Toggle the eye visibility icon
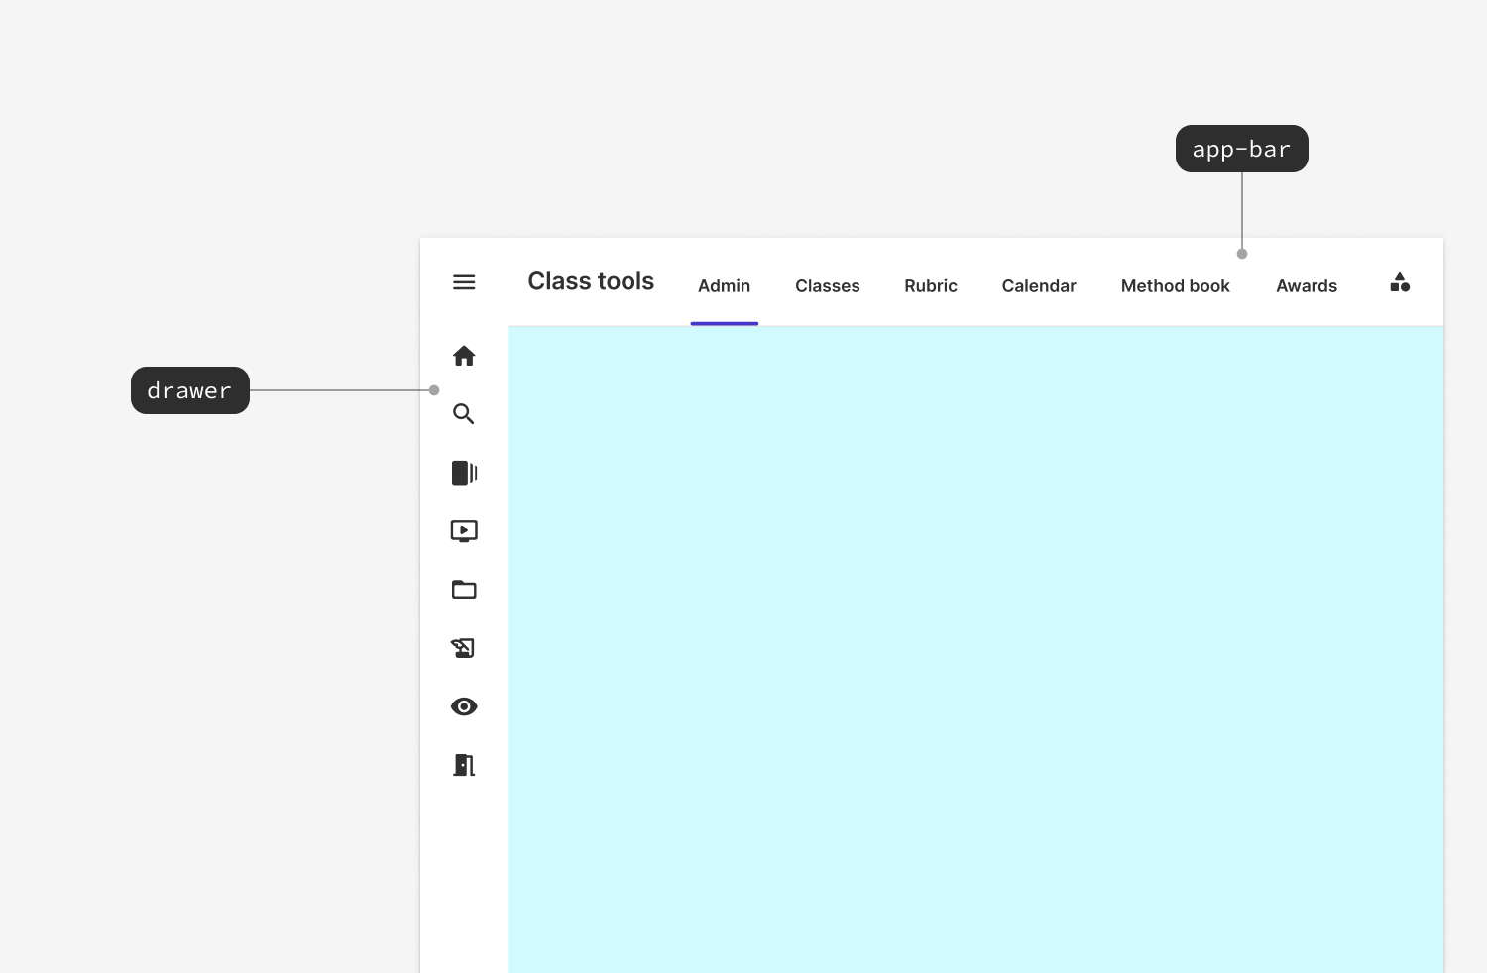The height and width of the screenshot is (973, 1487). click(464, 706)
